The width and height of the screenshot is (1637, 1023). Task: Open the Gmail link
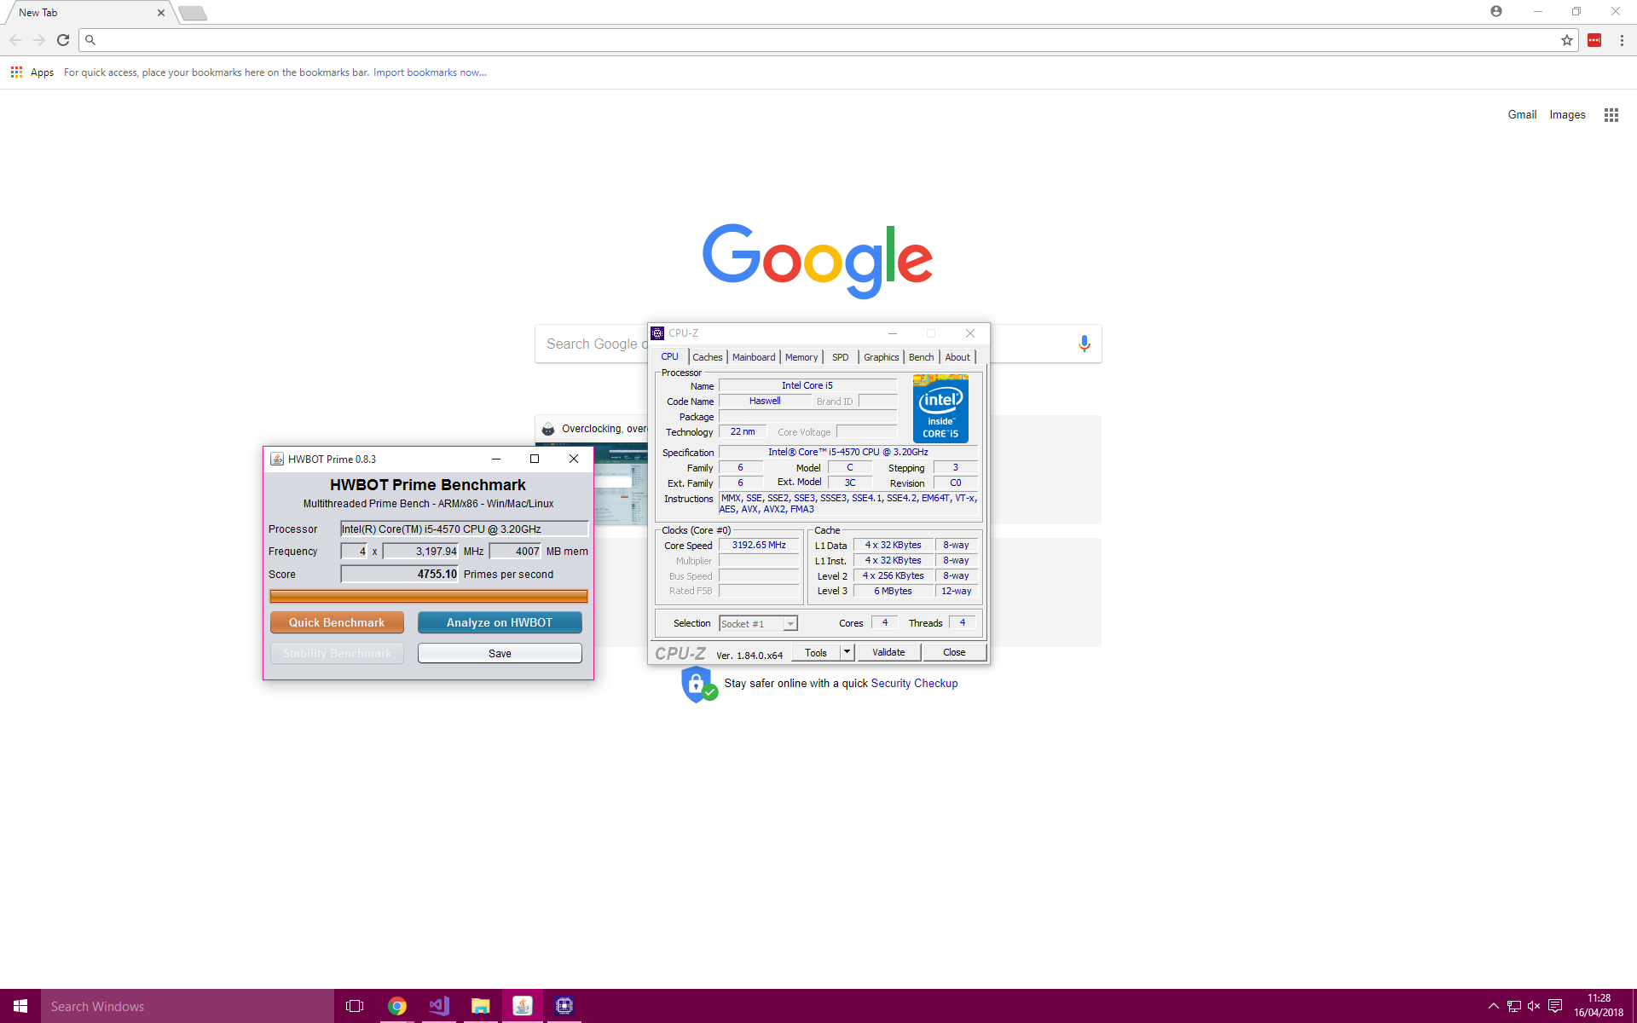pos(1522,115)
